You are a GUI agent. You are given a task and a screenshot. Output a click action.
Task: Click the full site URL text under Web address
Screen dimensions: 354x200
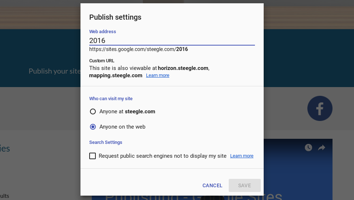(138, 49)
